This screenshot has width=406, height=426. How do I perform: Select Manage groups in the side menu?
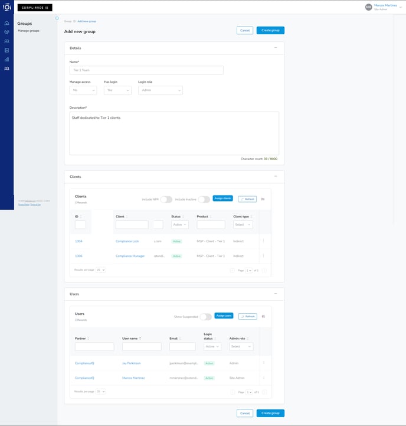[x=28, y=30]
